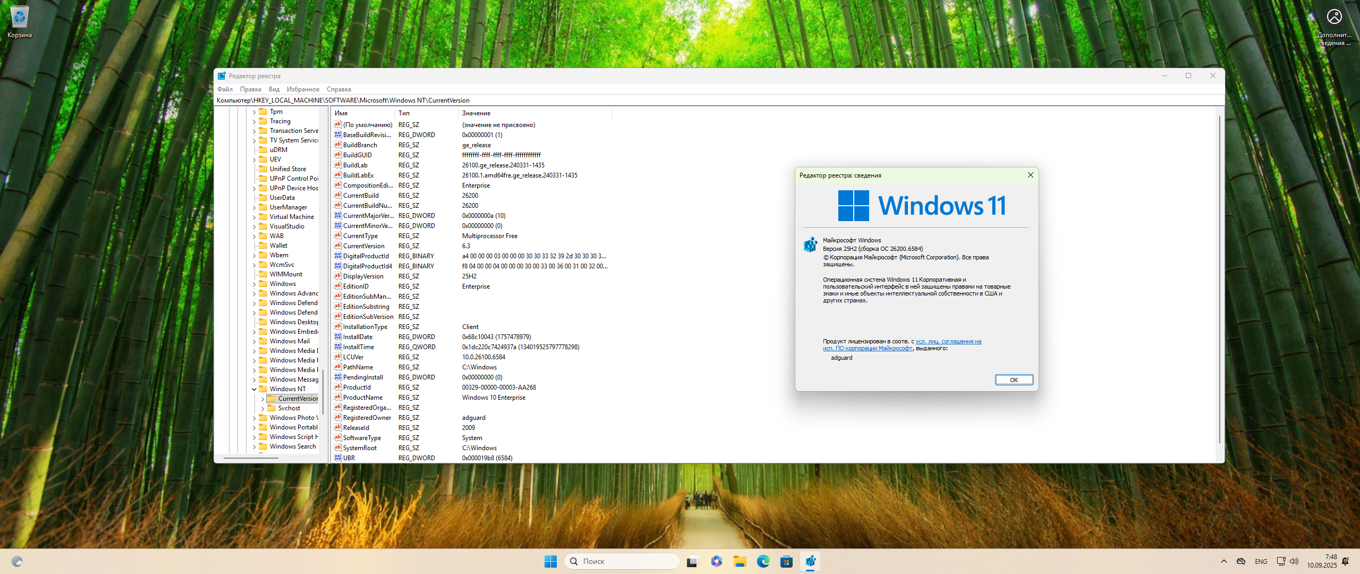Sort values by the Имя column header
This screenshot has width=1360, height=574.
(363, 113)
